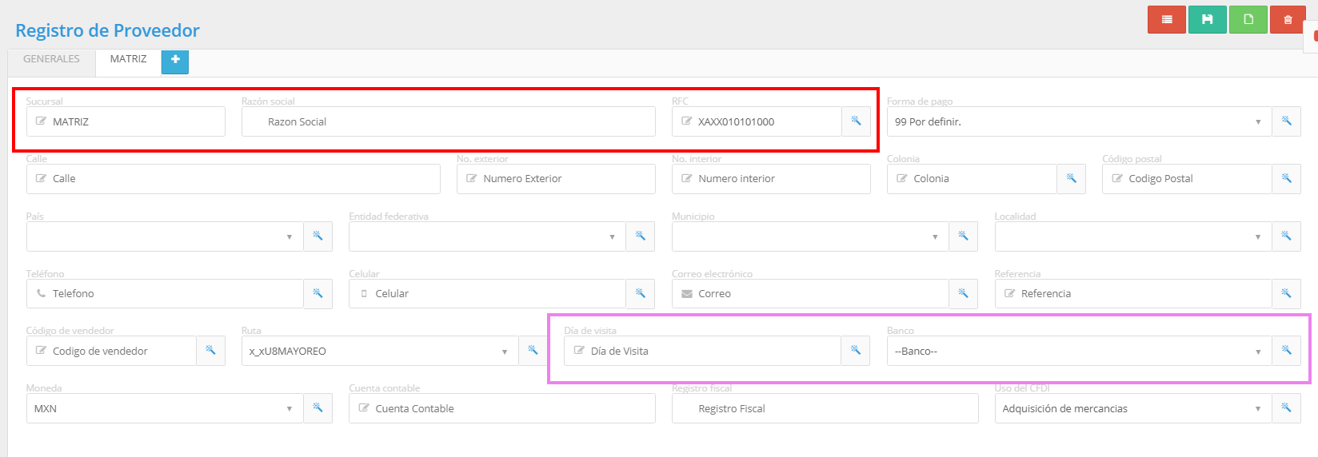1318x457 pixels.
Task: Focus the Celular input field
Action: [x=487, y=294]
